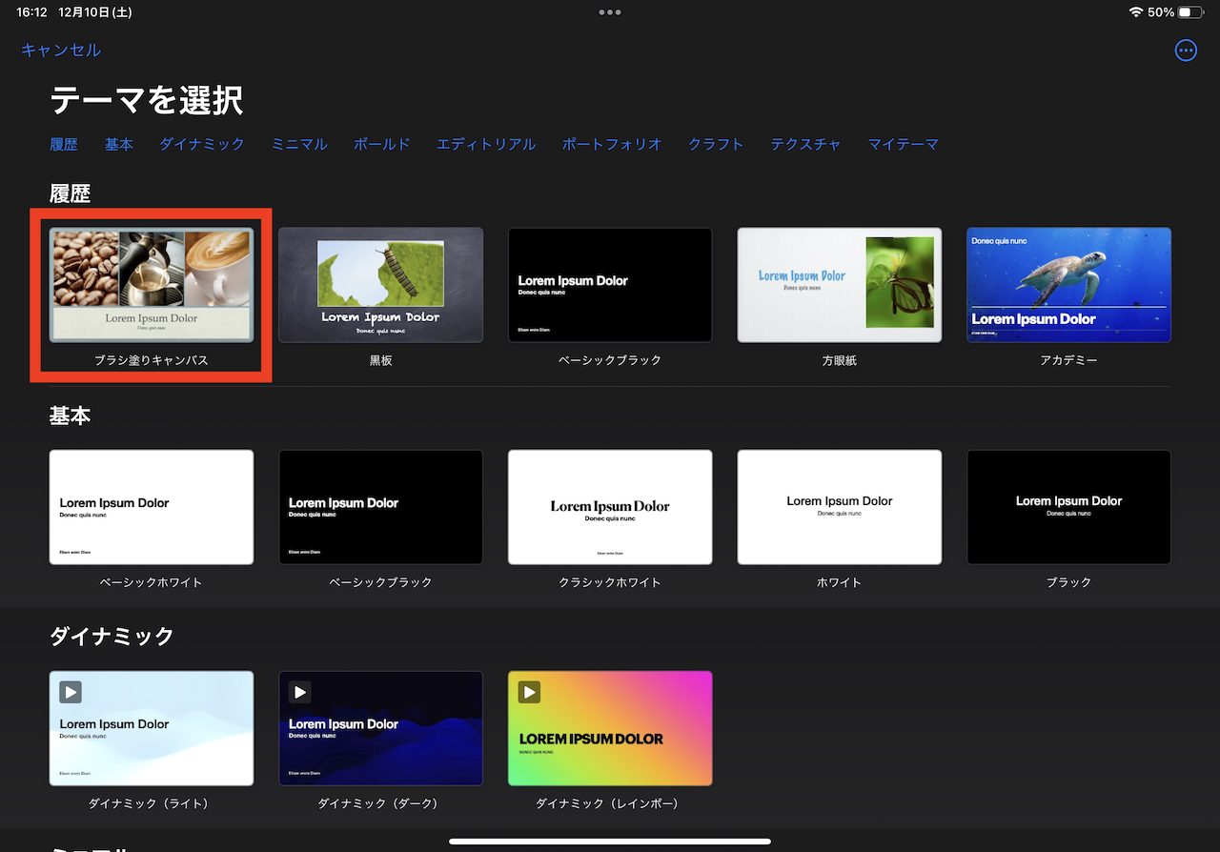Show the エディトリアル category tab
The width and height of the screenshot is (1220, 852).
pyautogui.click(x=486, y=144)
